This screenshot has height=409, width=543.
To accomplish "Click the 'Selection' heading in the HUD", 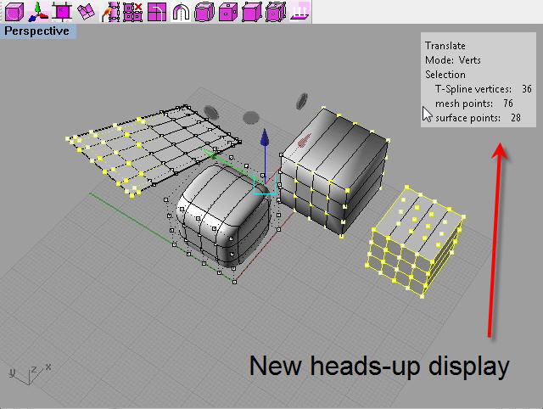I will 445,75.
